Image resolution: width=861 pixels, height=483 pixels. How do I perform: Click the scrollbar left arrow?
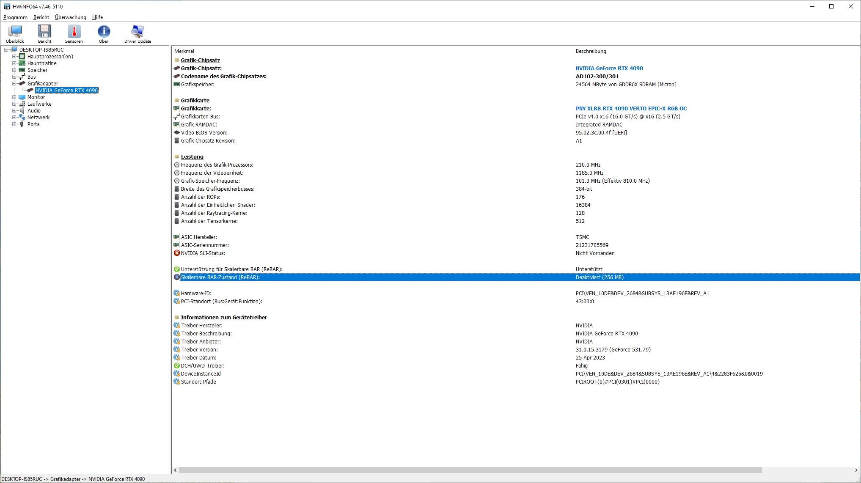[x=176, y=470]
